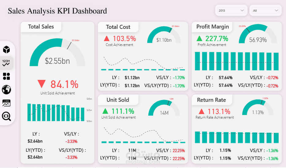Viewport: 286px width, 168px height.
Task: Click the 227.7% Profit Achievement value
Action: pos(217,39)
